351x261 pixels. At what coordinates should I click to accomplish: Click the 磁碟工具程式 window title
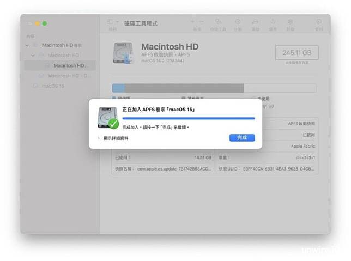[141, 23]
